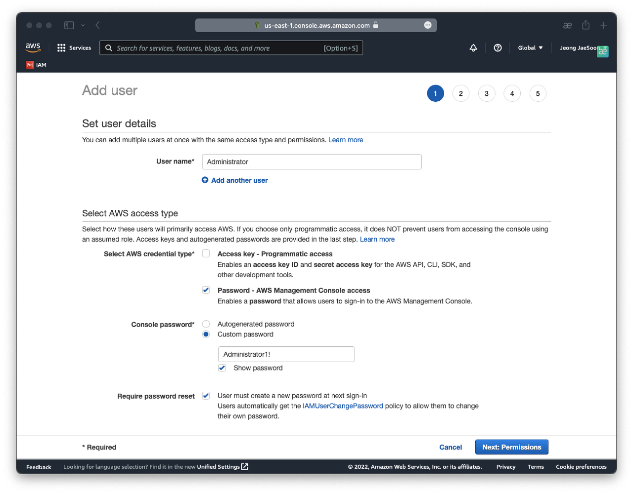Image resolution: width=633 pixels, height=494 pixels.
Task: Go to wizard step 4
Action: (512, 93)
